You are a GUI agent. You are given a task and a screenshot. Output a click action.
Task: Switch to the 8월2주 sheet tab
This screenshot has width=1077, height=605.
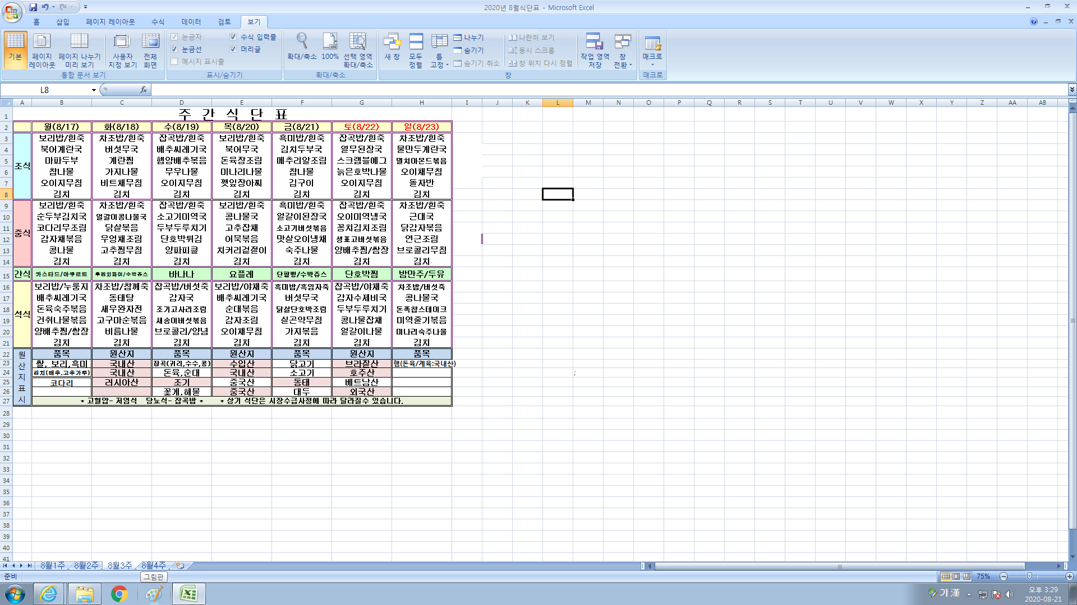pos(86,566)
